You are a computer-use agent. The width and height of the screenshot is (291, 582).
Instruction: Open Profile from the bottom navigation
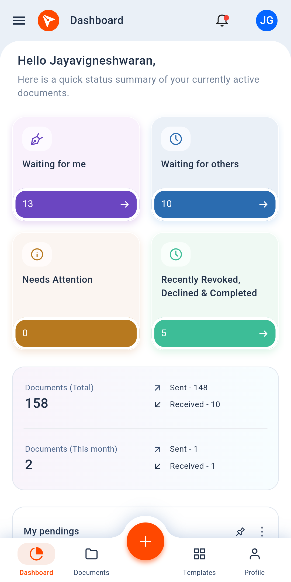coord(255,559)
